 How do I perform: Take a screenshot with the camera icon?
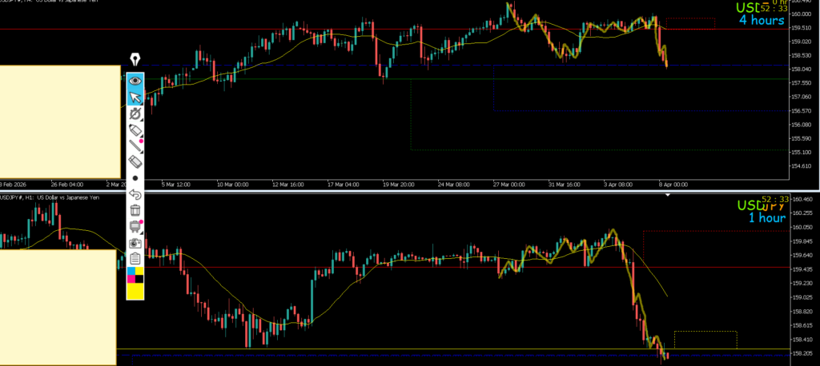[x=135, y=242]
